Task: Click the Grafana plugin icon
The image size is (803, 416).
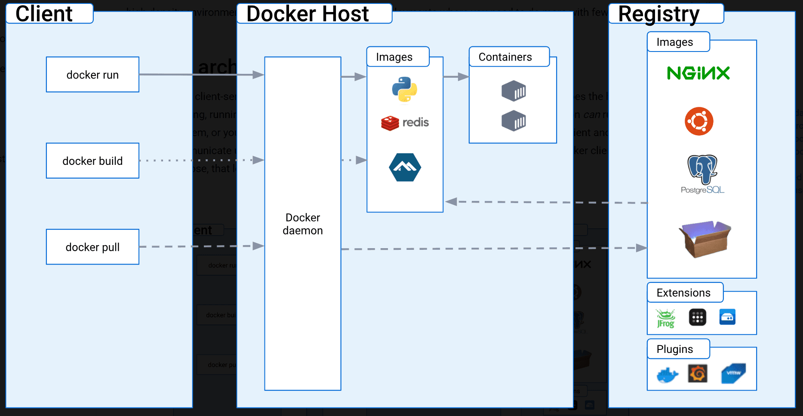Action: pos(698,373)
